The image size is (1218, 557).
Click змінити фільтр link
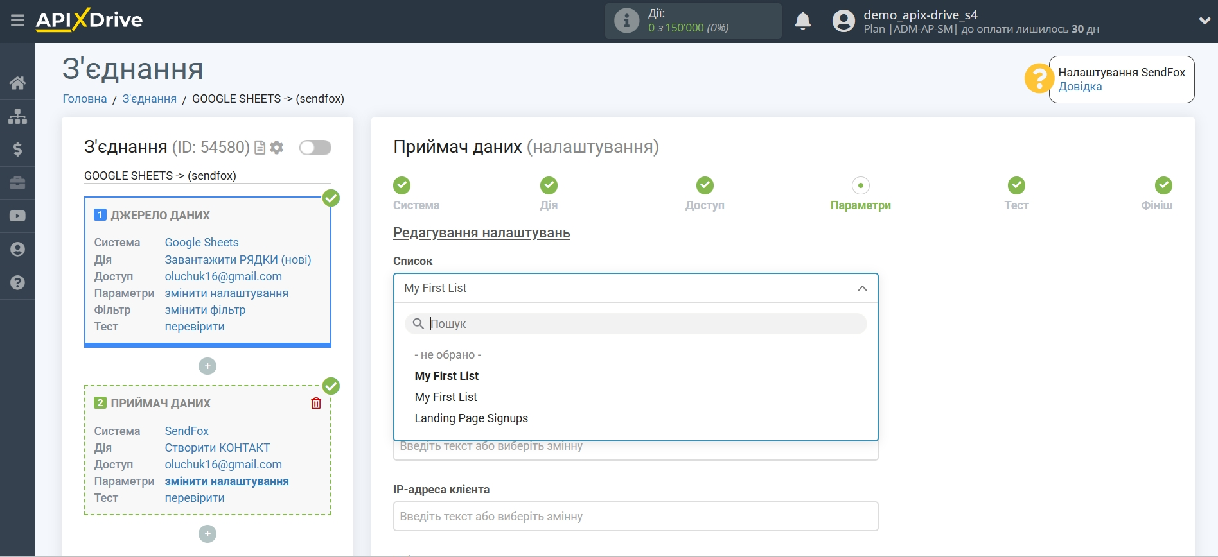coord(205,310)
